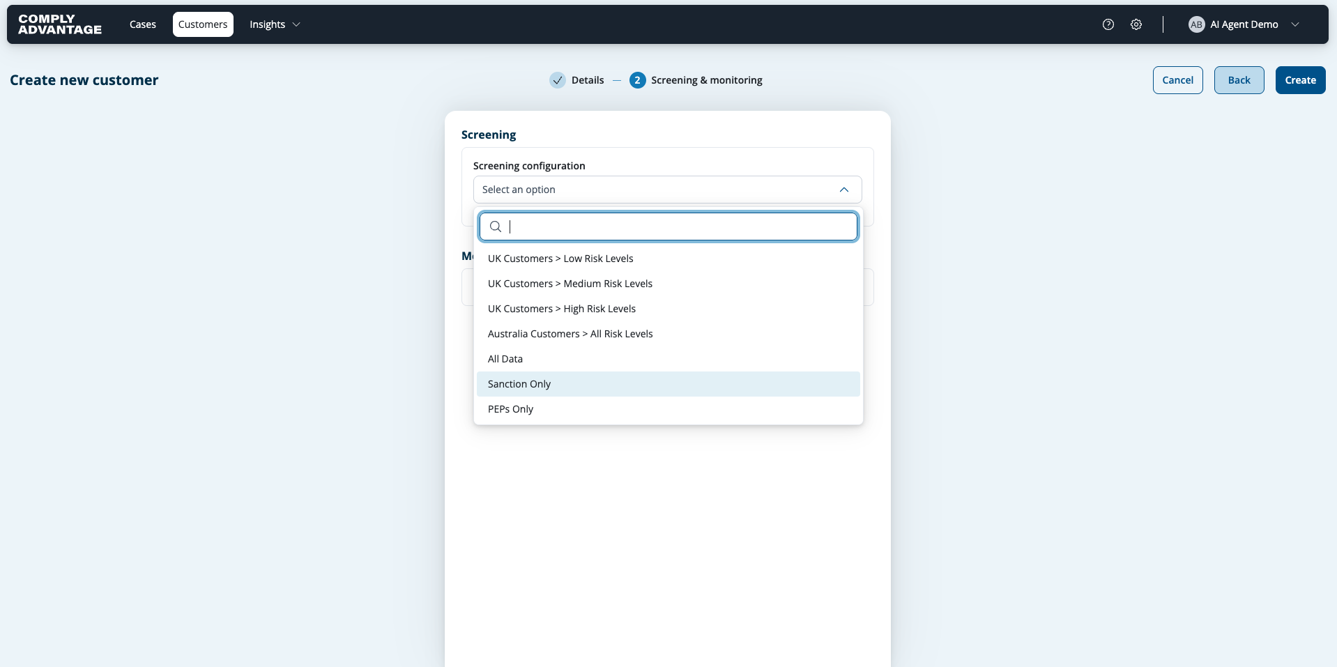Select UK Customers > Low Risk Levels

(x=668, y=259)
